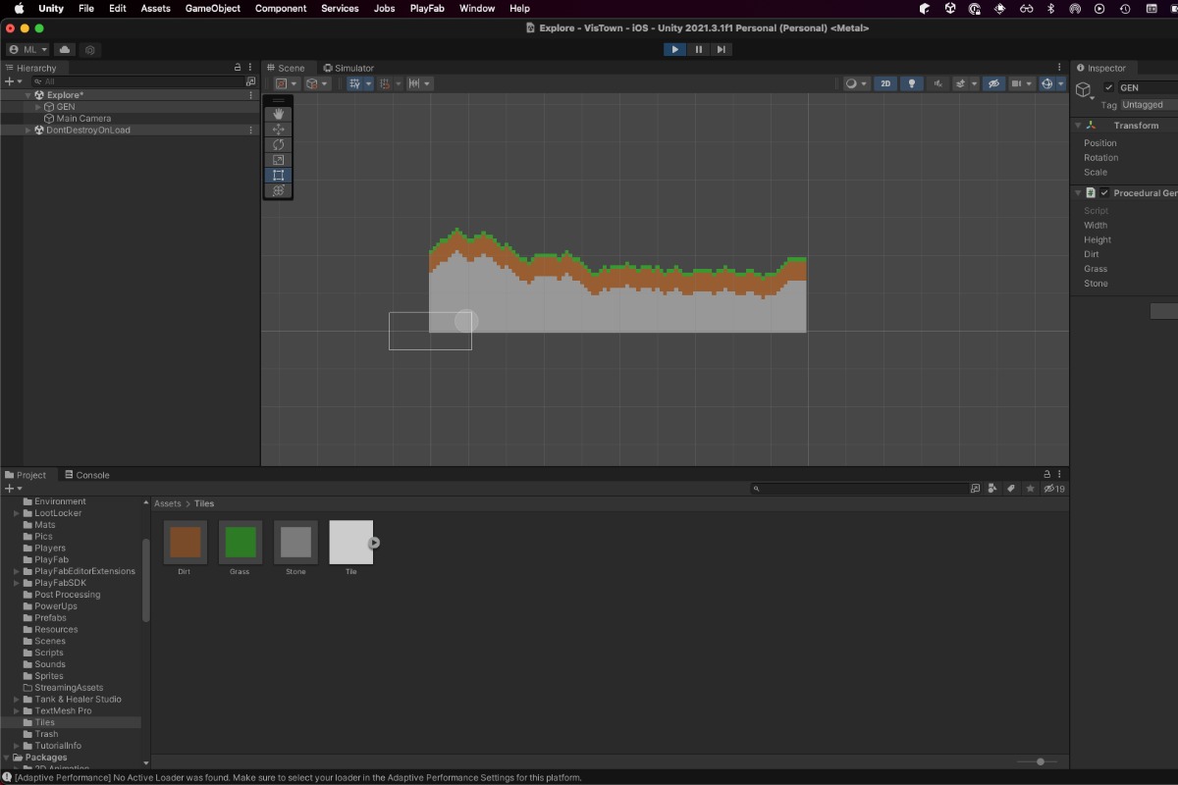Toggle the GEN object active checkbox
Viewport: 1178px width, 785px height.
click(x=1109, y=87)
